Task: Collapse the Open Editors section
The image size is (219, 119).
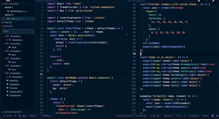Action: coord(3,4)
